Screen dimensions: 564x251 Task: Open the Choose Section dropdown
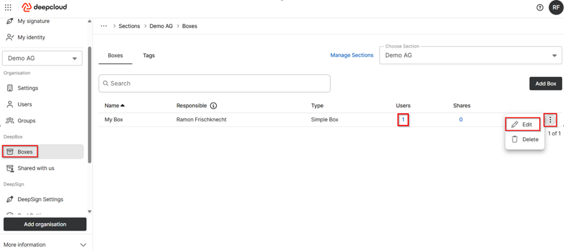470,56
